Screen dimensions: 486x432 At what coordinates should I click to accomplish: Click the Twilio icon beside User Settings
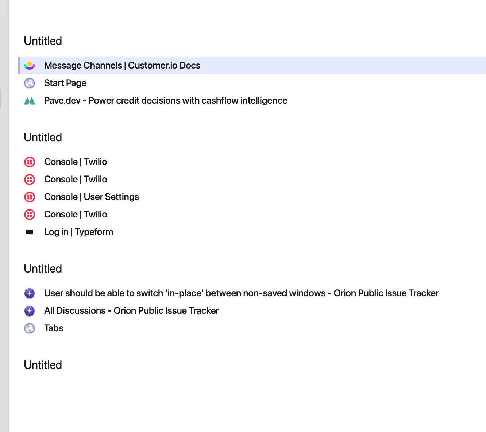[x=30, y=197]
